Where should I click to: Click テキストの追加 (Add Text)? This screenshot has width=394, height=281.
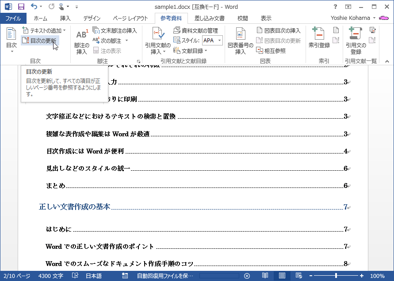coord(44,30)
